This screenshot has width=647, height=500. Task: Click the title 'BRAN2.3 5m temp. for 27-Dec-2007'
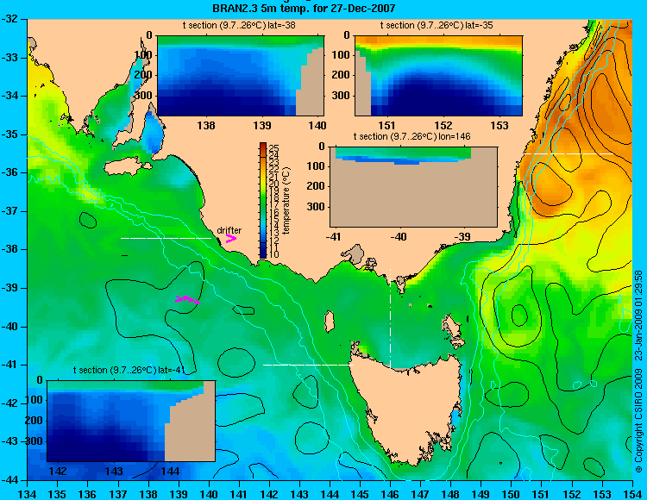[304, 8]
